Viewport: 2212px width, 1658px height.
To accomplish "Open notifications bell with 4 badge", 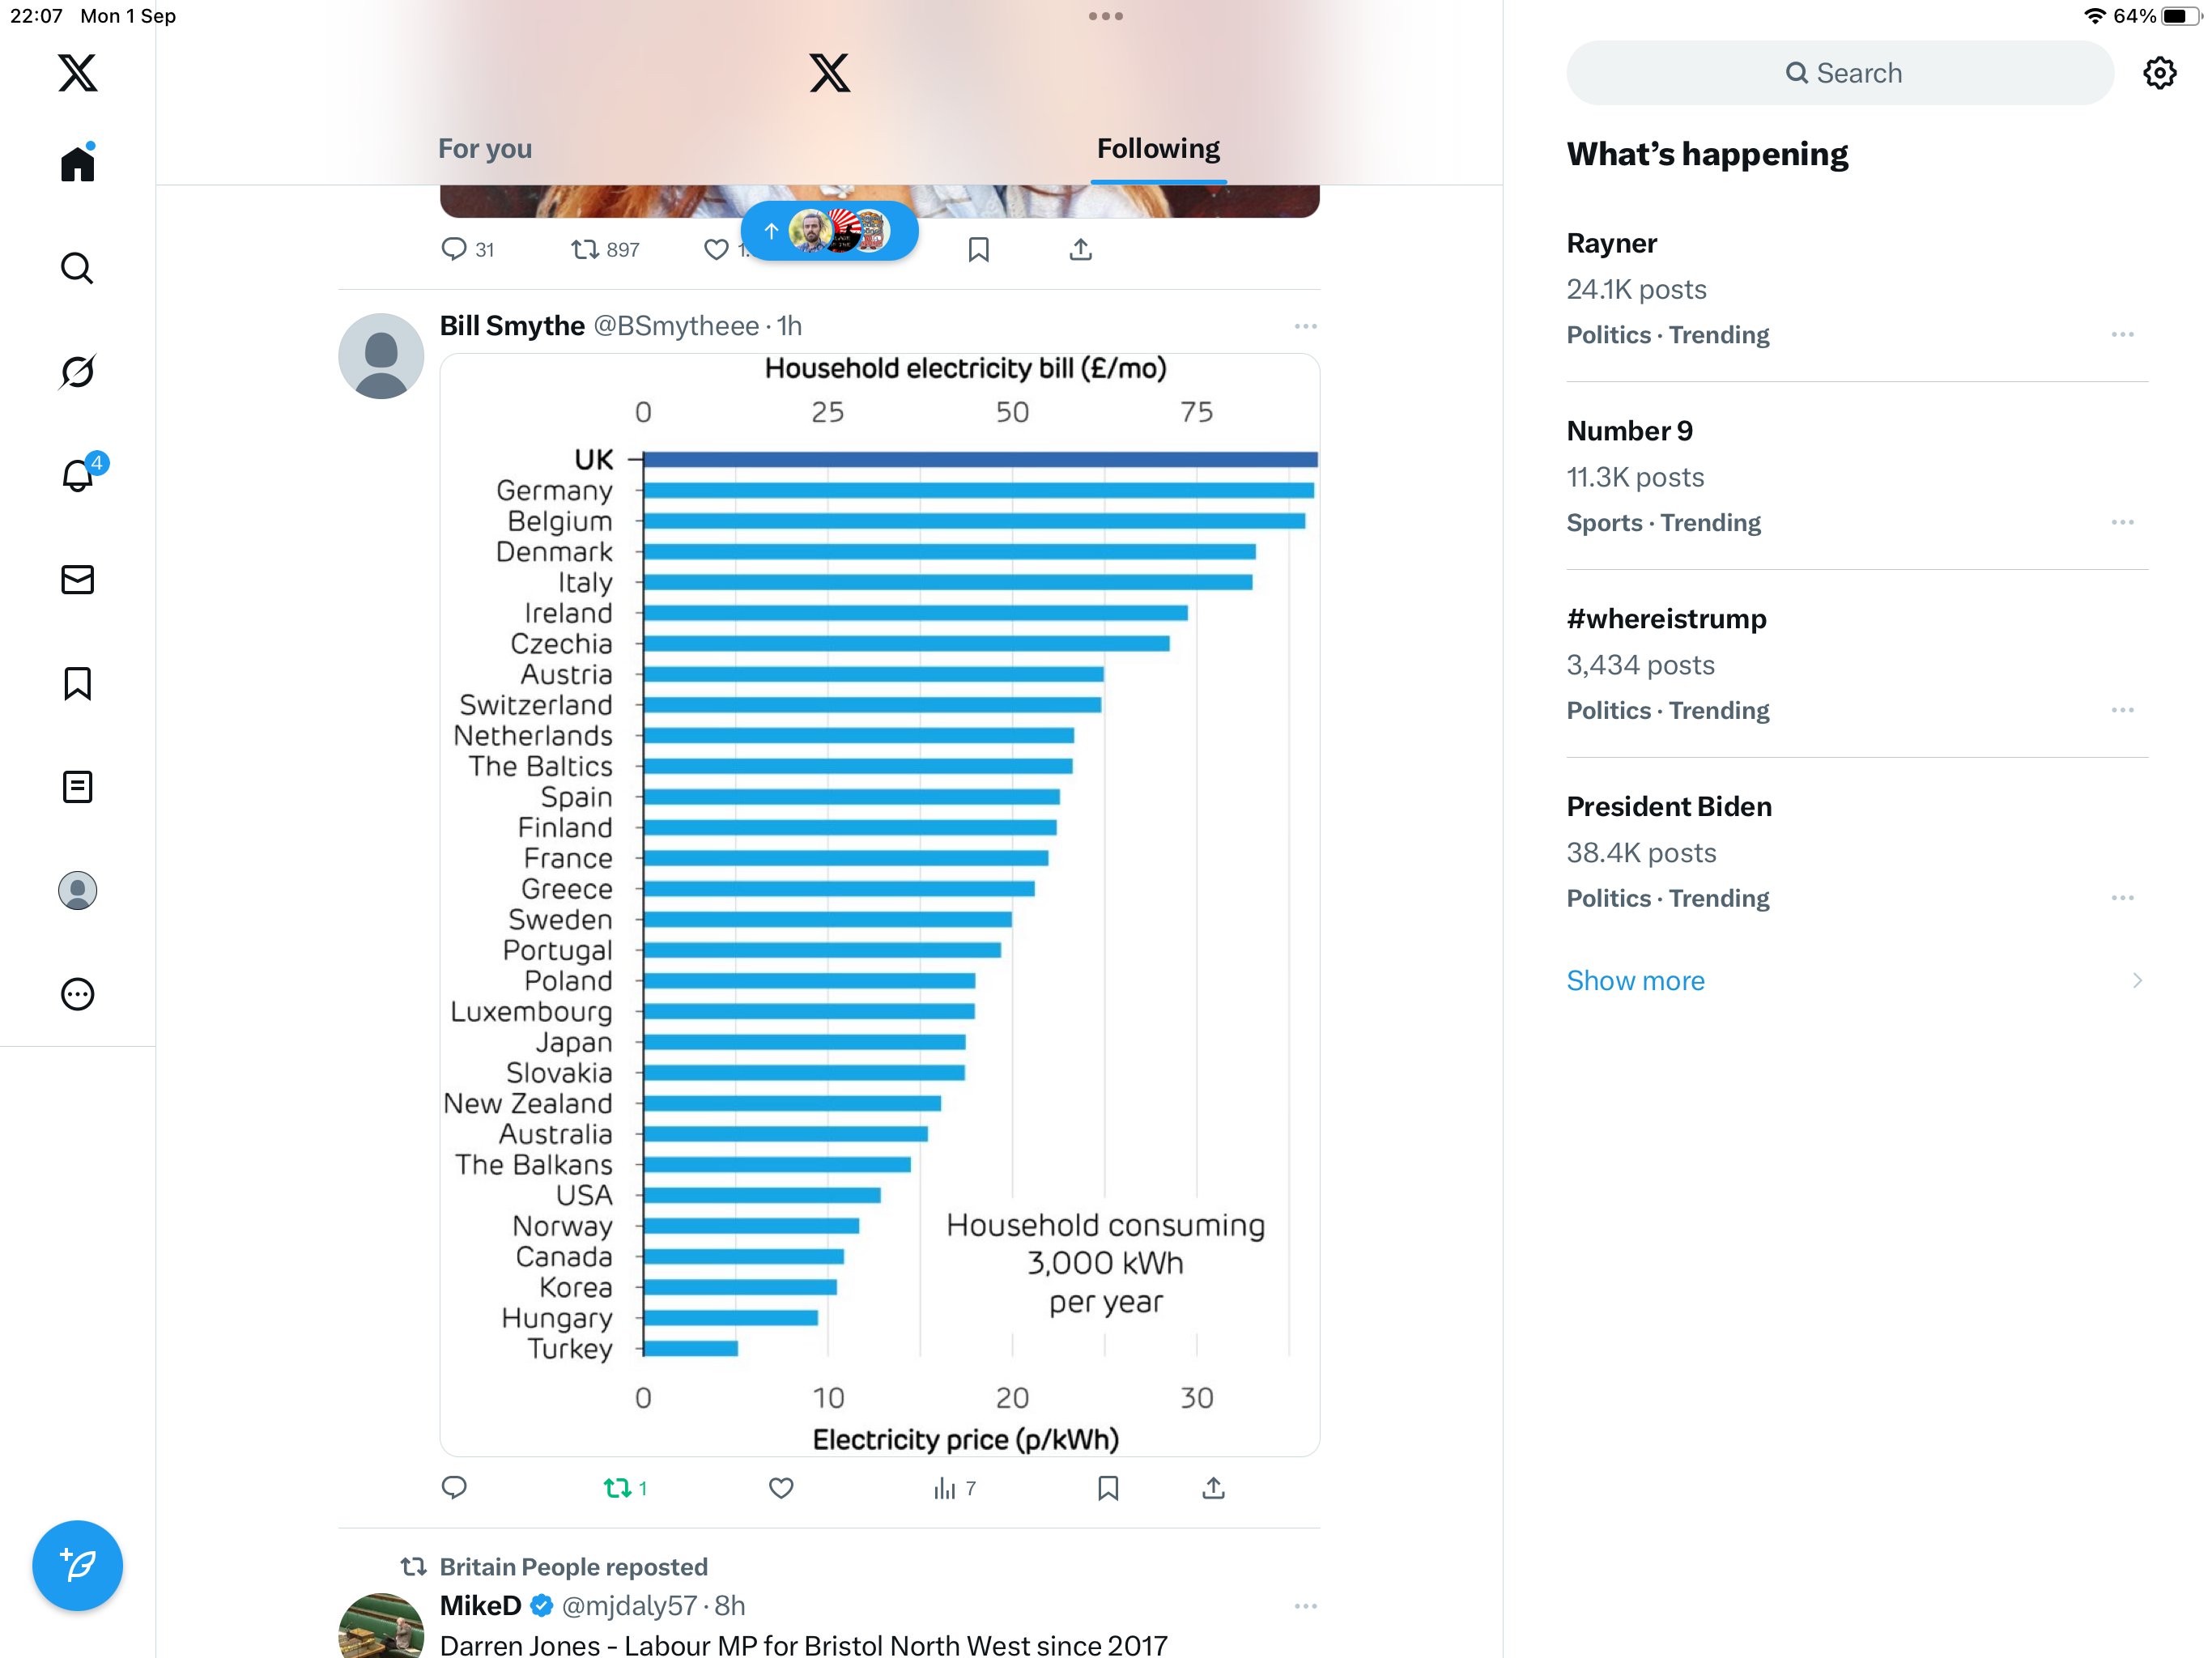I will click(x=77, y=476).
